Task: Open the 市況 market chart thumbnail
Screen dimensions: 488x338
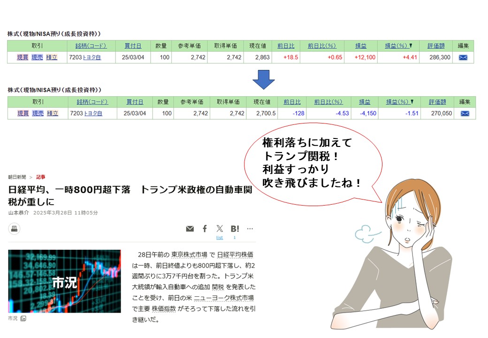Action: (64, 281)
